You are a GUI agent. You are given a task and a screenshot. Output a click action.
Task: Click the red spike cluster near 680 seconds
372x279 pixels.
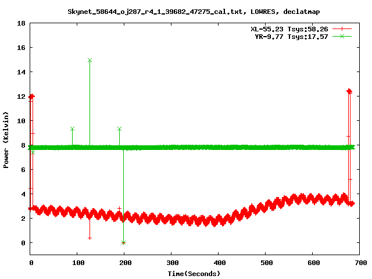[x=349, y=91]
